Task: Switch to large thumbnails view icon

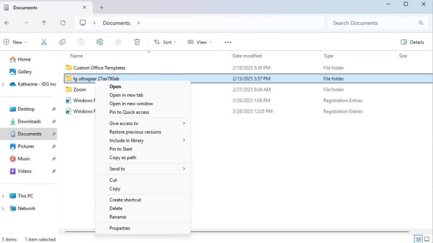Action: pyautogui.click(x=427, y=239)
